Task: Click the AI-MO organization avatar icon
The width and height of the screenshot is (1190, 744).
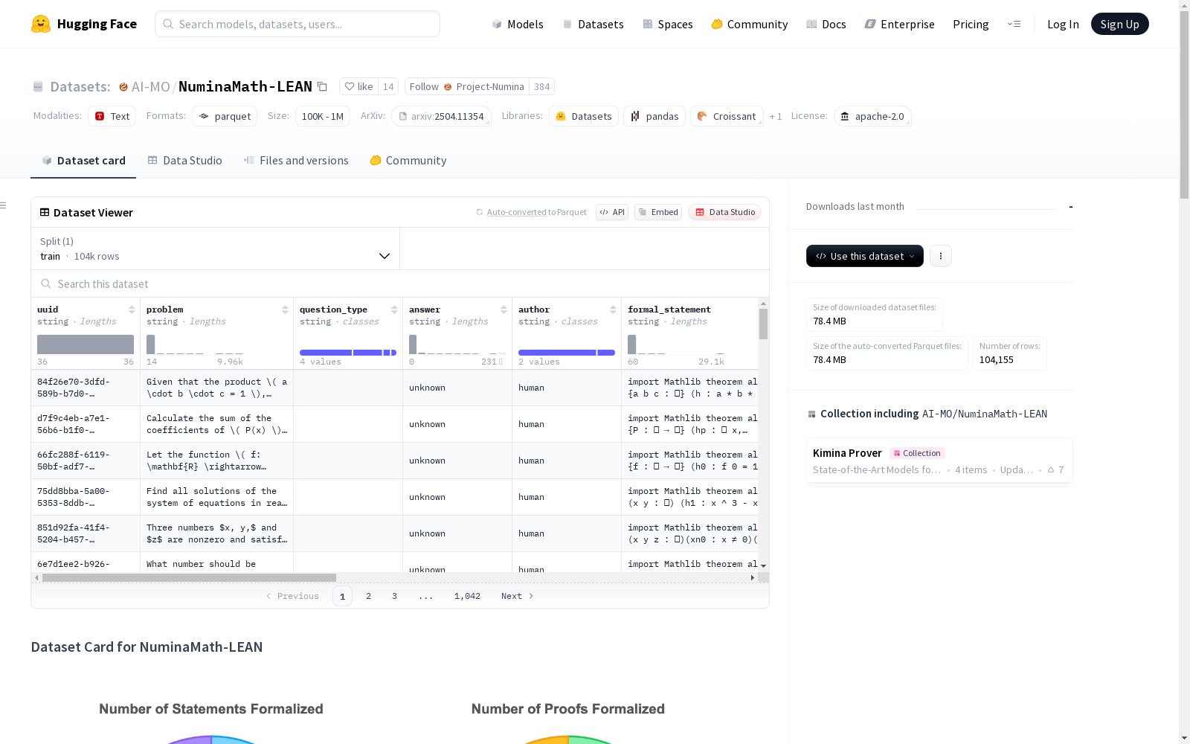Action: (x=123, y=87)
